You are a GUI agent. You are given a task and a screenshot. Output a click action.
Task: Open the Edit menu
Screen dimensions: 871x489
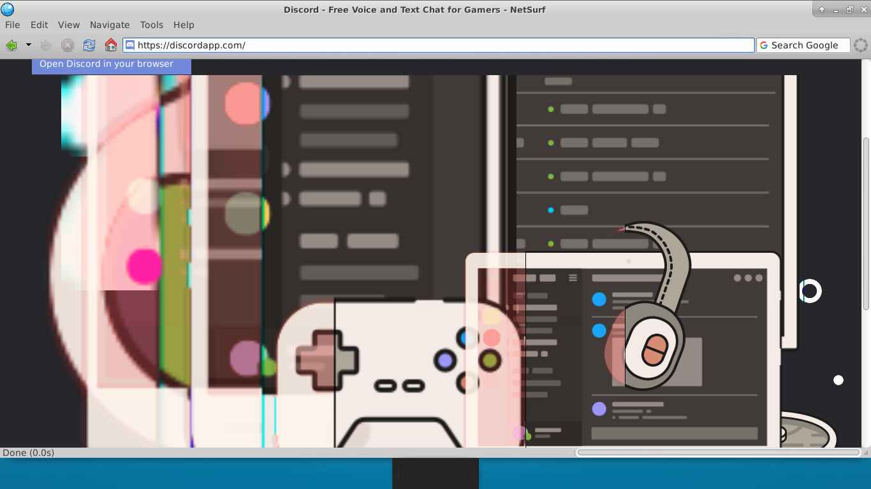39,25
